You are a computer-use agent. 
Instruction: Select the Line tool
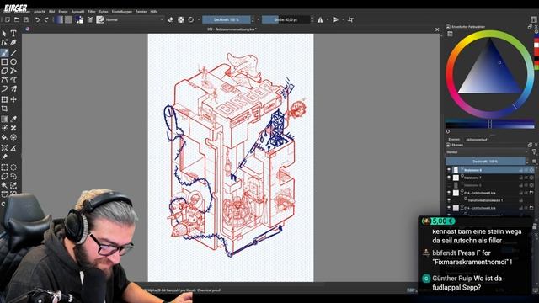point(13,53)
